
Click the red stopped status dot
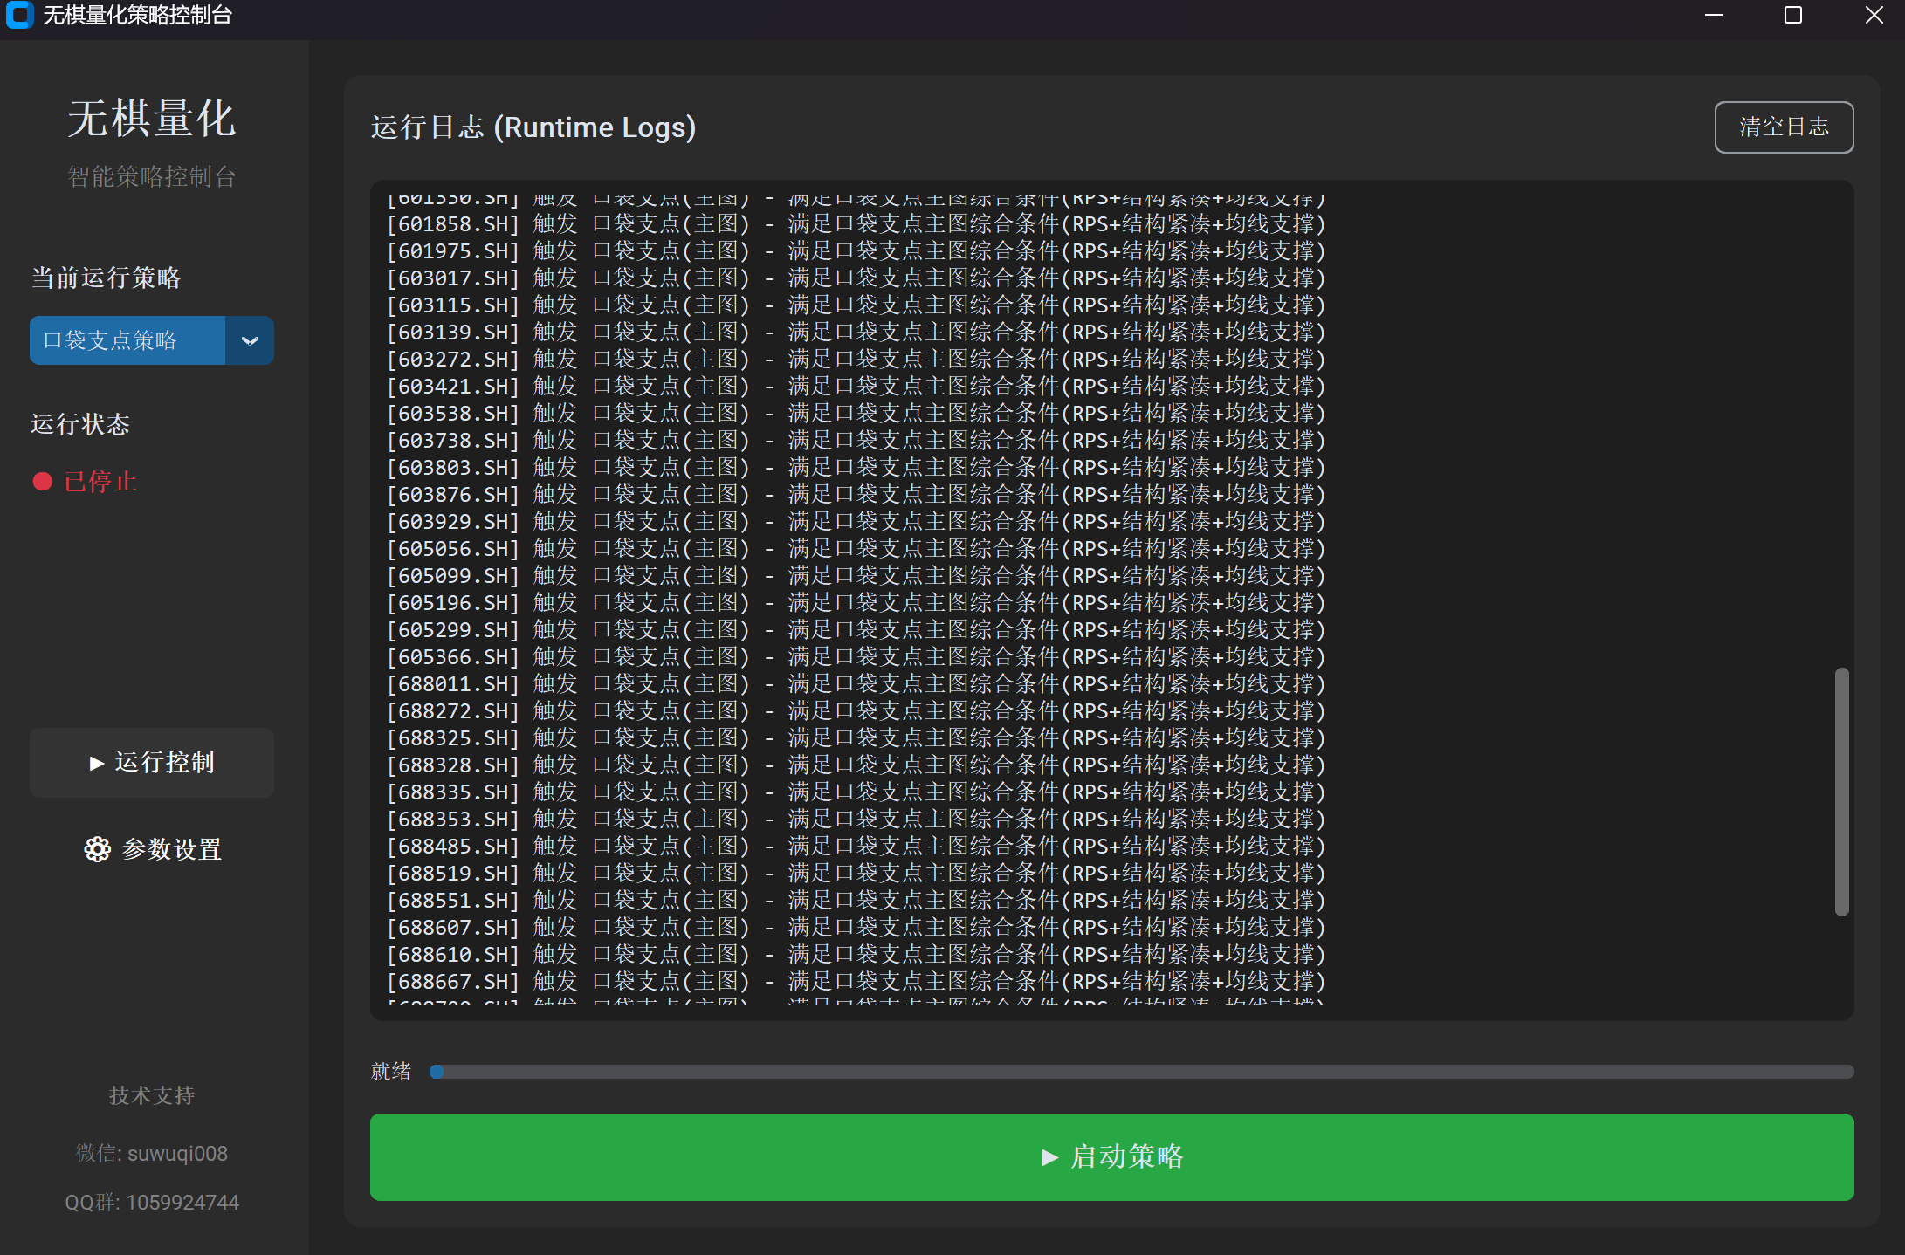coord(42,482)
